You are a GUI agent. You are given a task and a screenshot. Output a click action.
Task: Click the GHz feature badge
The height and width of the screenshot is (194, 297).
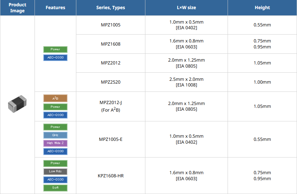55,135
